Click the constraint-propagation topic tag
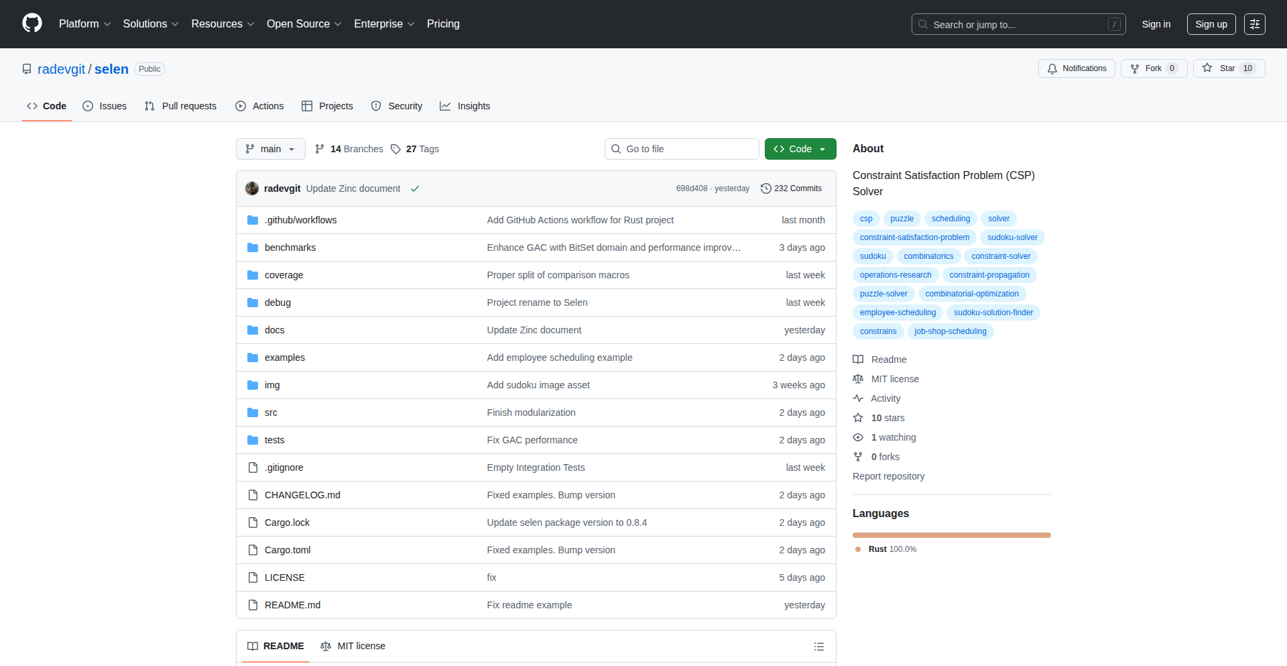 [989, 275]
